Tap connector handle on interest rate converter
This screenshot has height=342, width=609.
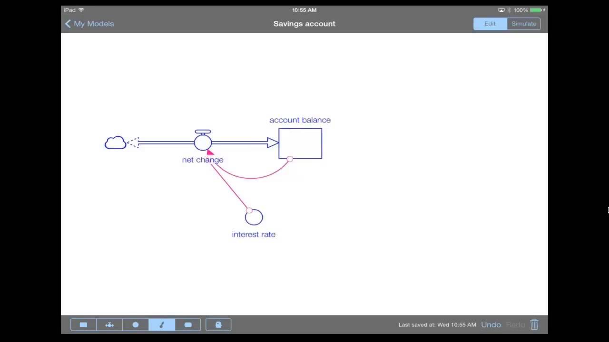coord(249,210)
